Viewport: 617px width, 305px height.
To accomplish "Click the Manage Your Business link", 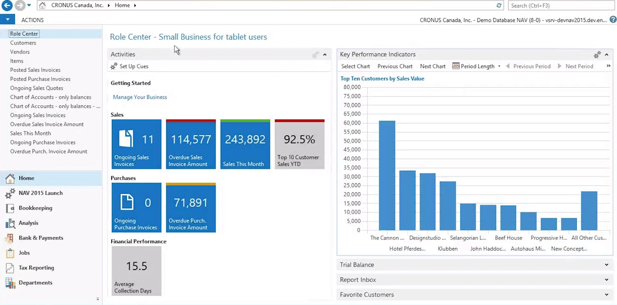I will pyautogui.click(x=140, y=97).
